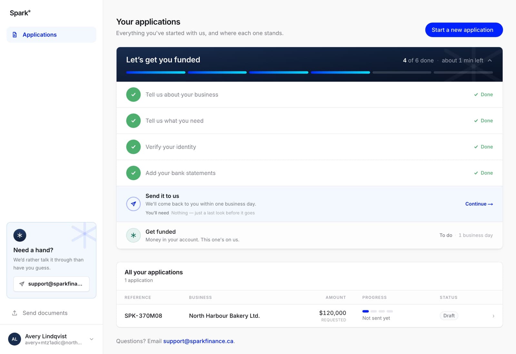Click Done status for Tell us about your business
This screenshot has height=354, width=516.
(x=483, y=95)
